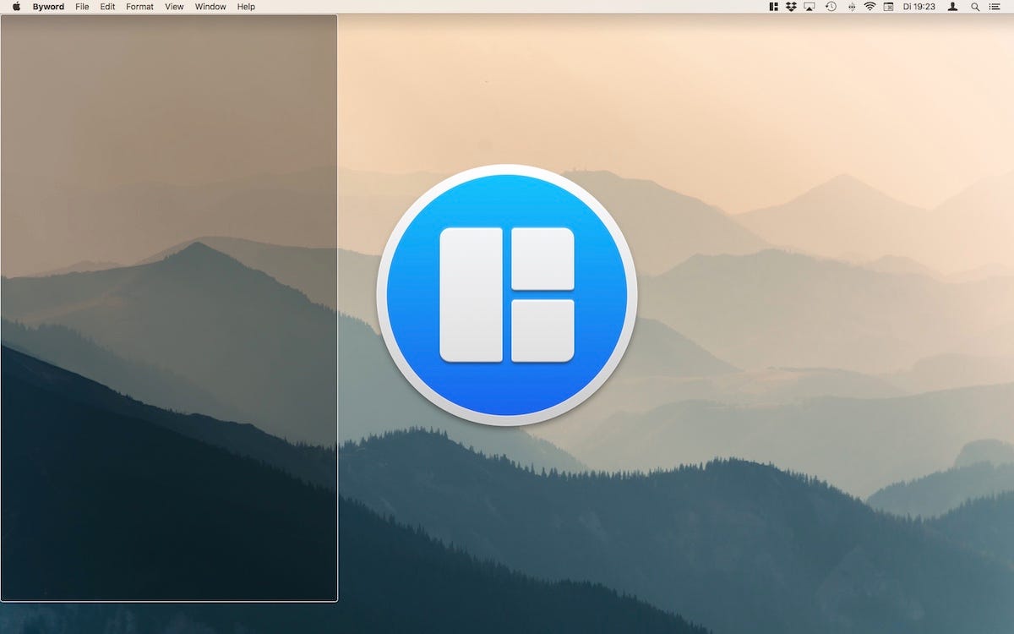
Task: Open the AirPlay display menu
Action: click(x=810, y=7)
